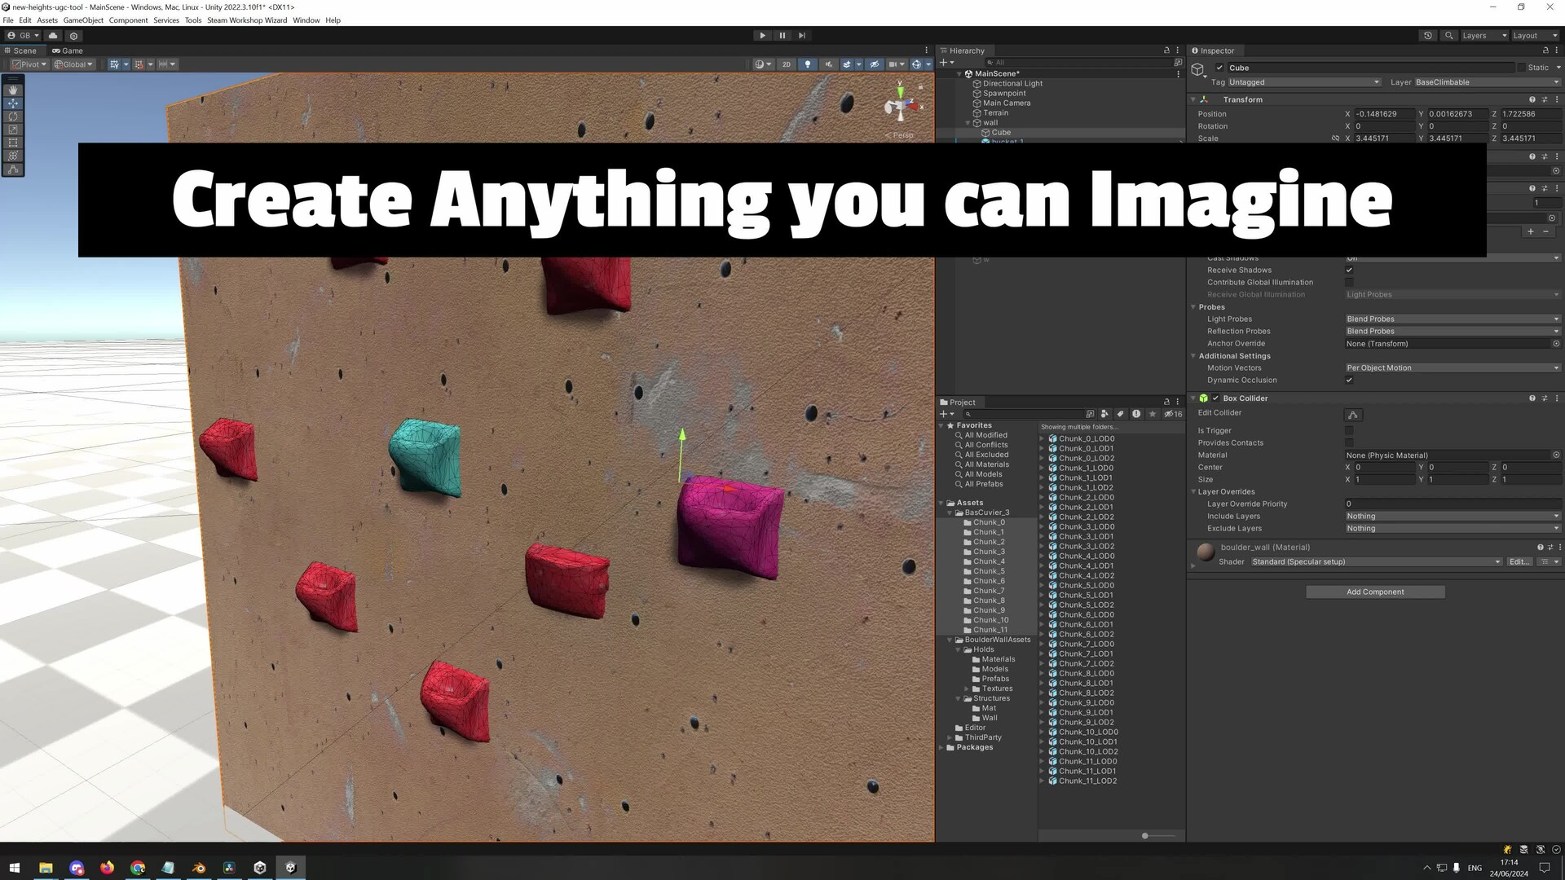Switch to the Game tab
Viewport: 1565px width, 880px height.
click(68, 51)
